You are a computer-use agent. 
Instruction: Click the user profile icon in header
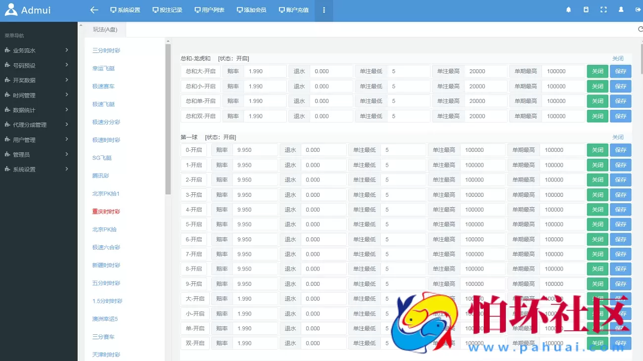click(x=621, y=9)
